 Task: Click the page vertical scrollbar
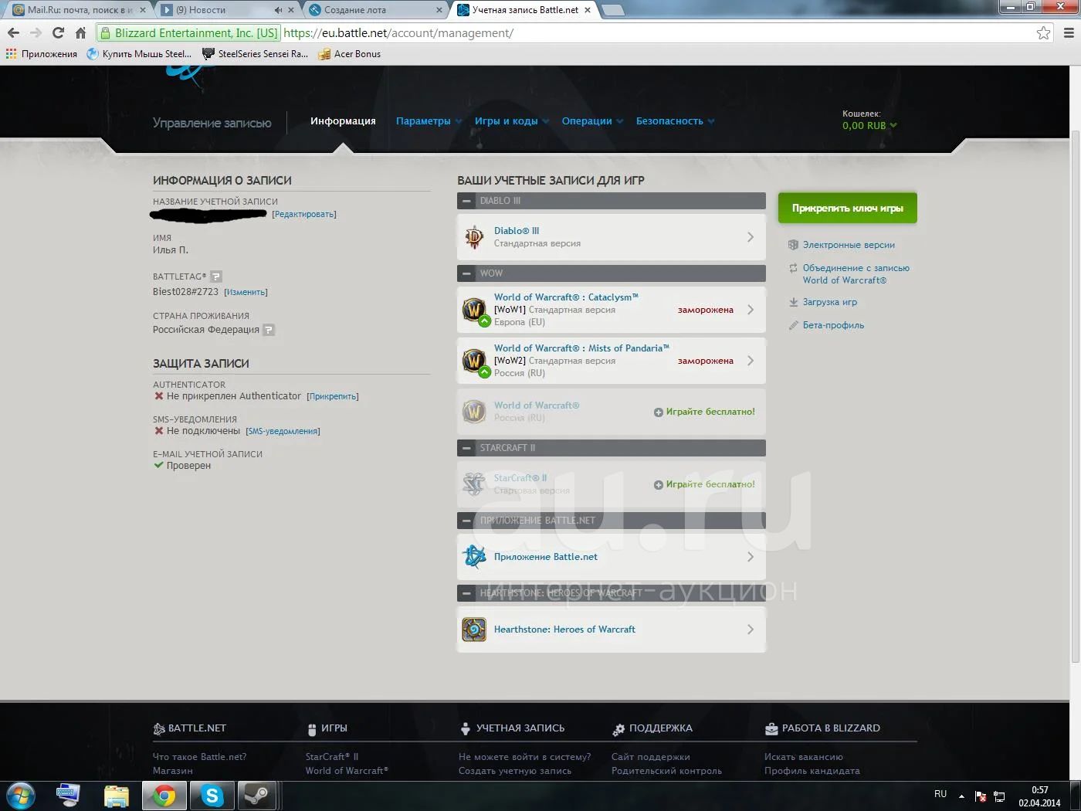pos(1076,396)
